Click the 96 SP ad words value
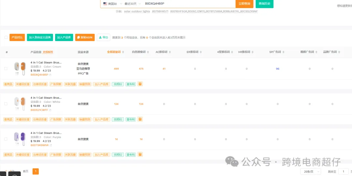This screenshot has width=352, height=176. click(278, 69)
